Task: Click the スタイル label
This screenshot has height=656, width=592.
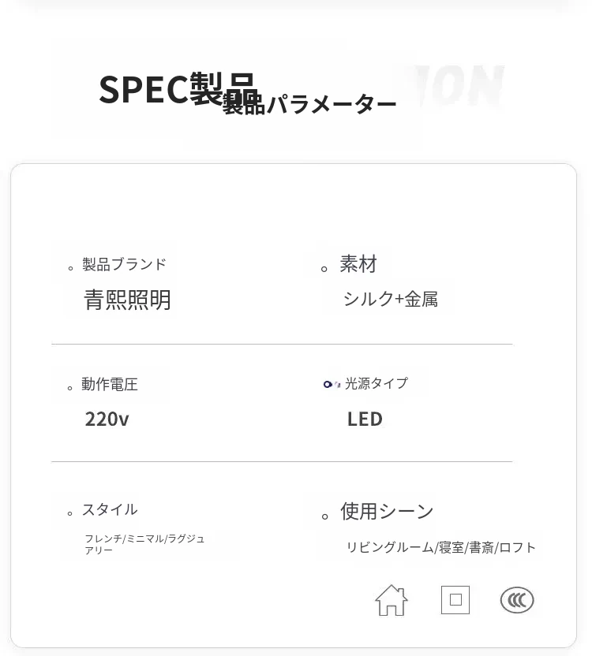Action: 110,509
